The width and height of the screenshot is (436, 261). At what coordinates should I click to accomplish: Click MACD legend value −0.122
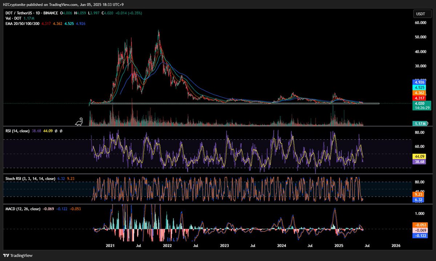tap(61, 209)
